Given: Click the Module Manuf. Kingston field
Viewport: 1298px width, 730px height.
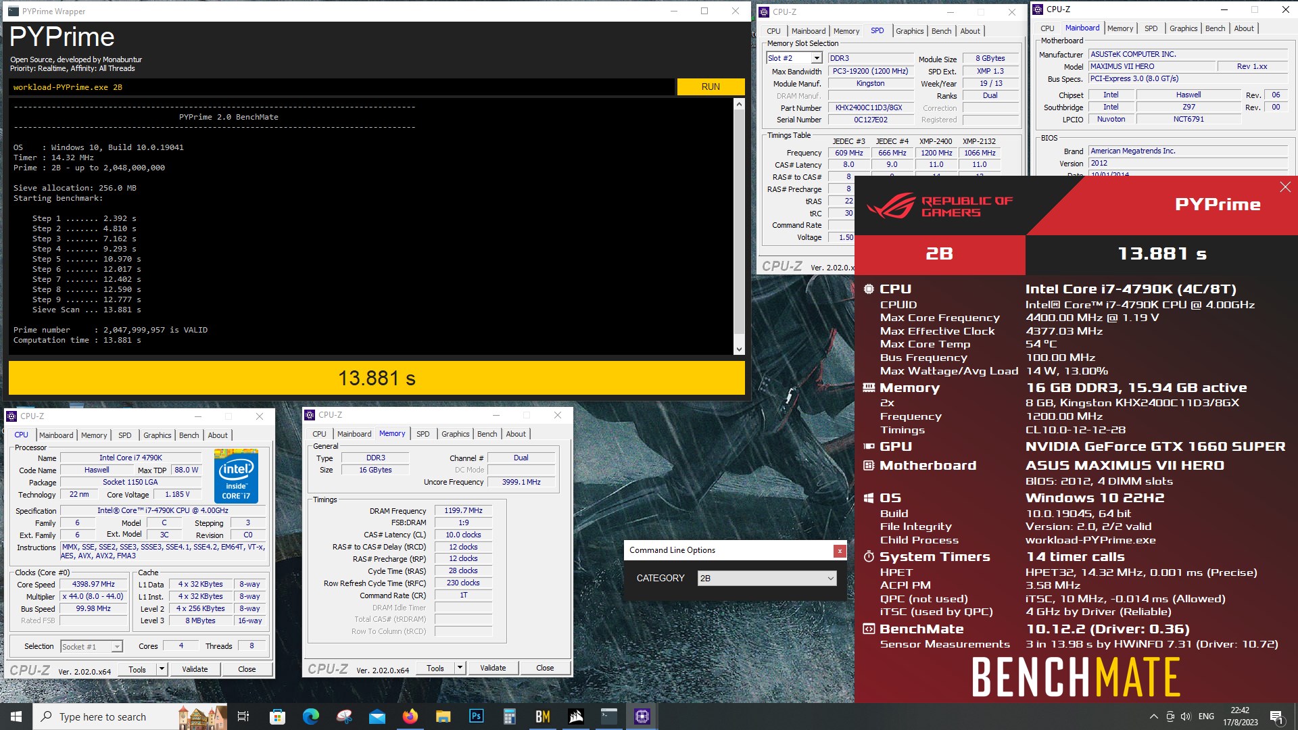Looking at the screenshot, I should click(870, 84).
